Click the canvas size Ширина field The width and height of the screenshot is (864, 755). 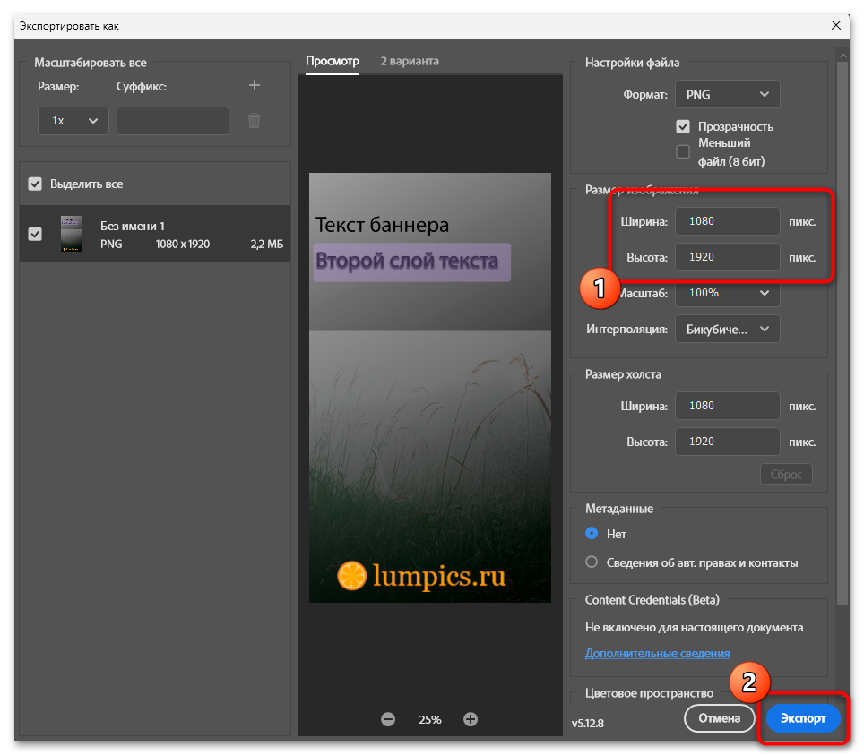click(728, 406)
